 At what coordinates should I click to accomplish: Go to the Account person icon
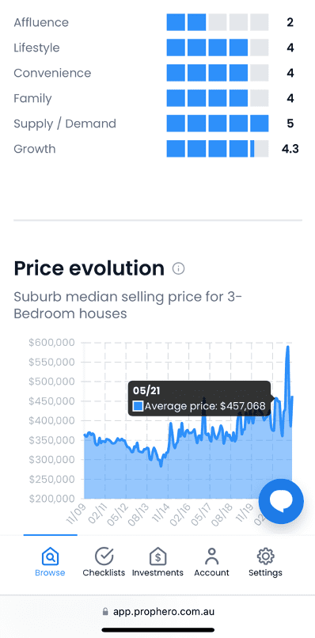click(x=211, y=556)
